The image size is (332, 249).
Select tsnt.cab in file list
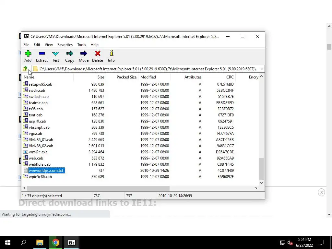click(36, 115)
